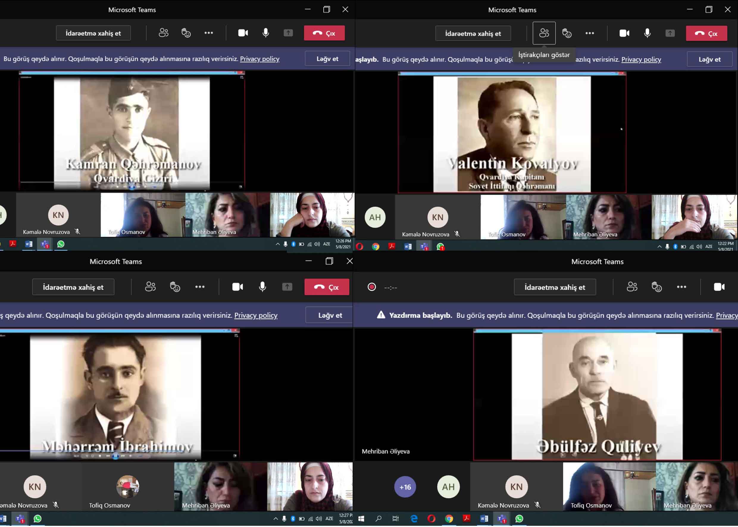Open Word in top-left window taskbar

(x=29, y=244)
